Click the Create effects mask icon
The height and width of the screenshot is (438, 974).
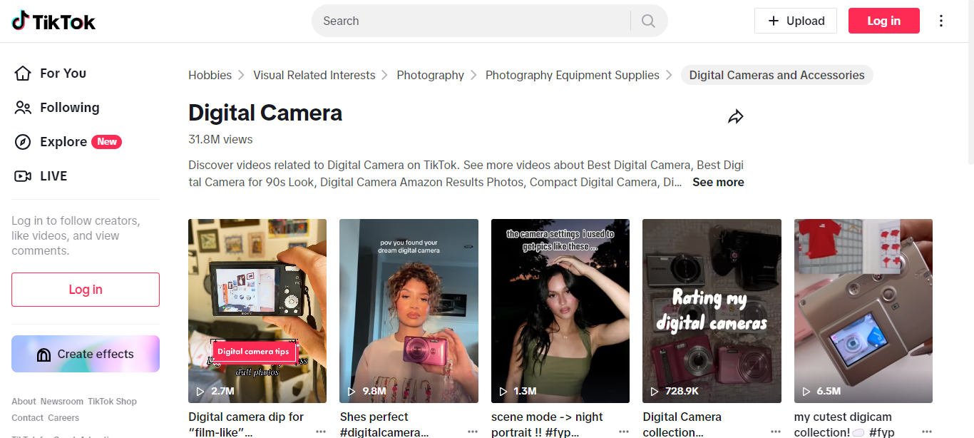(43, 355)
